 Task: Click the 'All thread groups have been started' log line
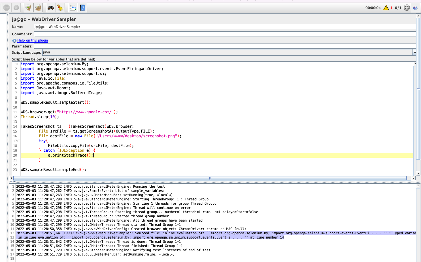(x=109, y=220)
